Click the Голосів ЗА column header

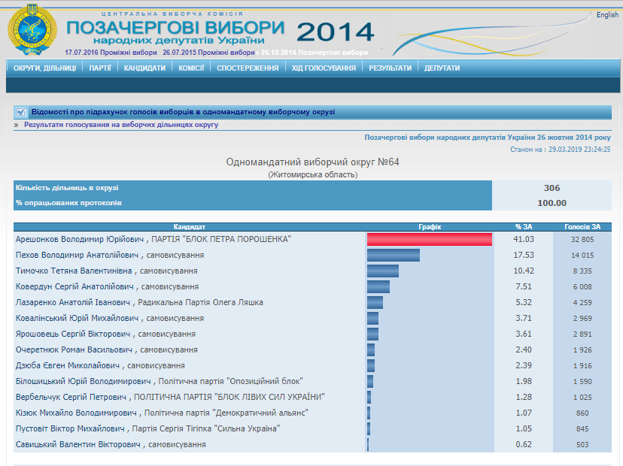point(582,226)
